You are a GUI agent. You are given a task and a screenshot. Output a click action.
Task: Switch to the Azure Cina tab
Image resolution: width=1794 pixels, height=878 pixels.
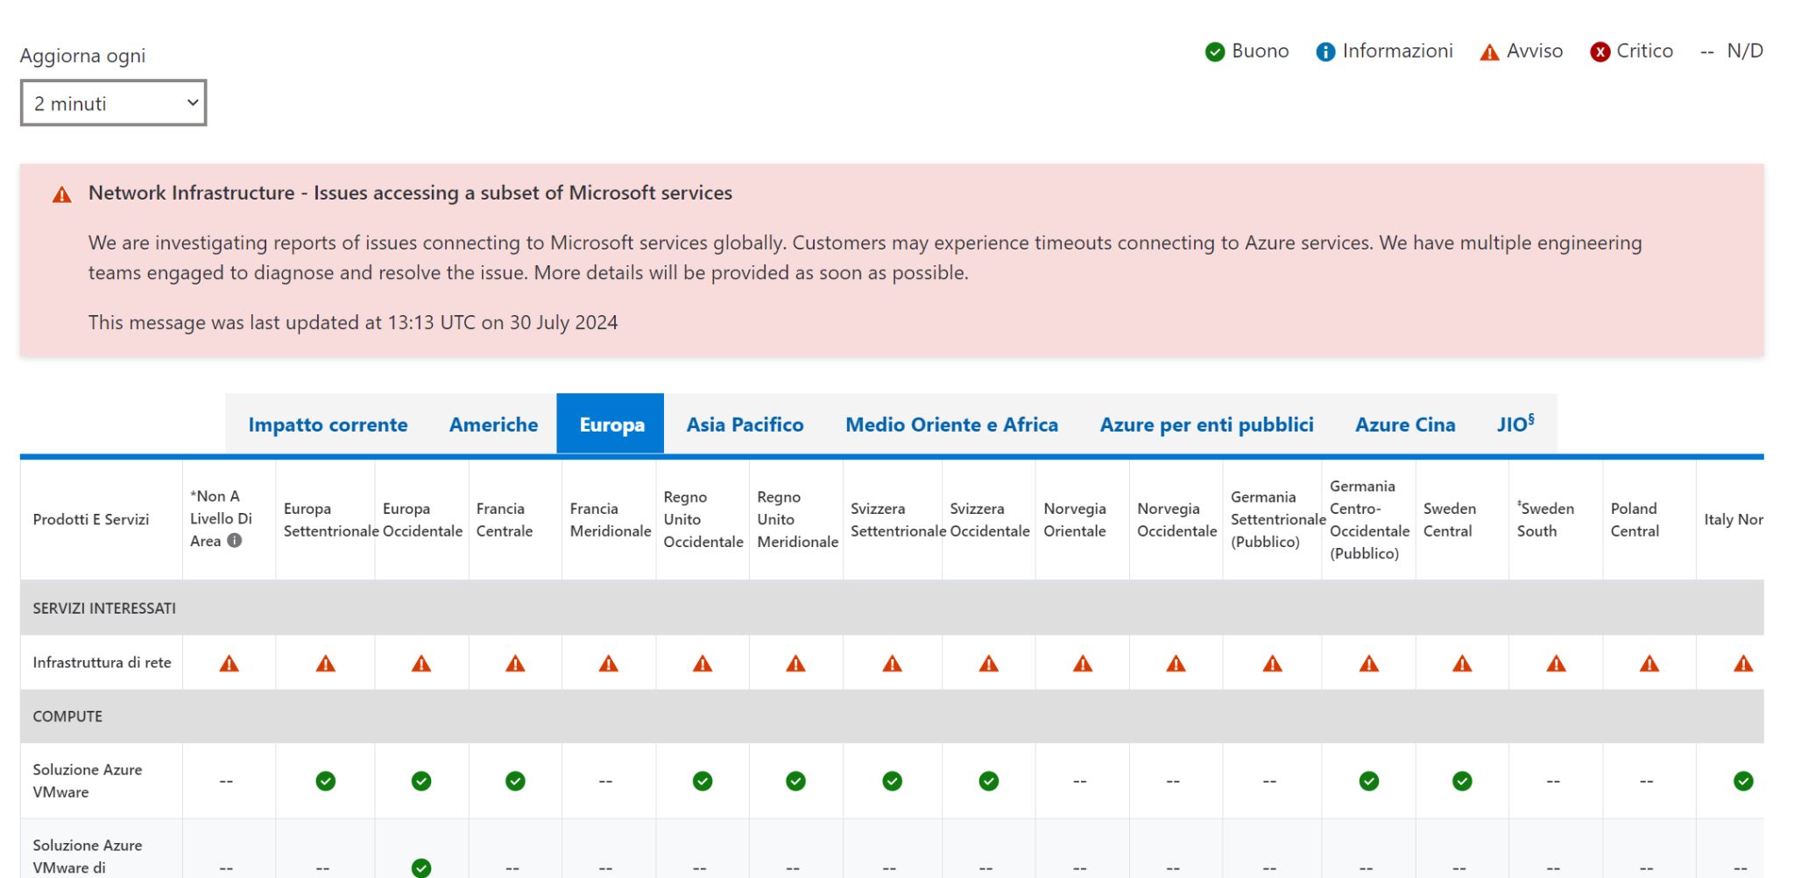1405,425
